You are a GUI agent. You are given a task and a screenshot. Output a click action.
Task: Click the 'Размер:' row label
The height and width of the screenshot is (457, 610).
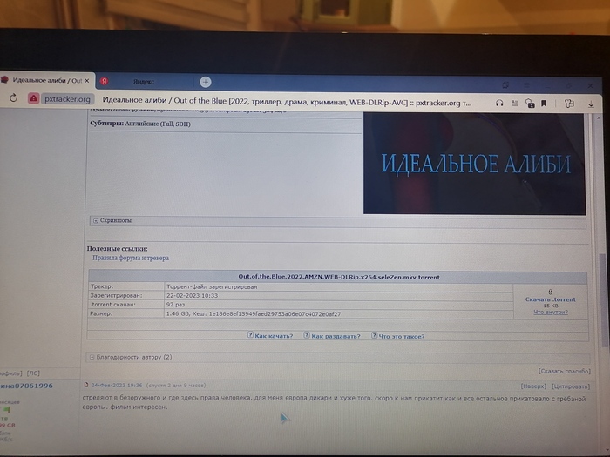(101, 313)
